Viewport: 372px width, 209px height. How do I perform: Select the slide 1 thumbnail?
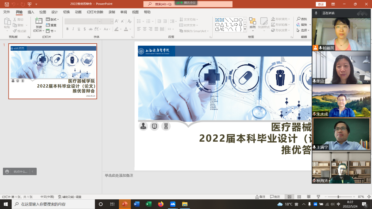point(53,71)
